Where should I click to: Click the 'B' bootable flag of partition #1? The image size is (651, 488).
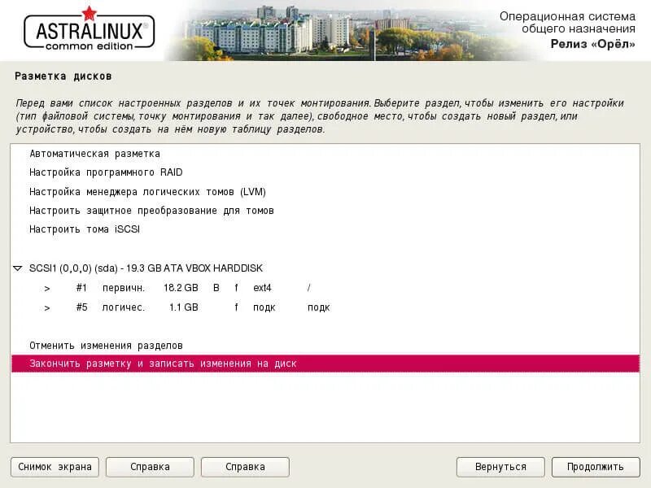[216, 288]
